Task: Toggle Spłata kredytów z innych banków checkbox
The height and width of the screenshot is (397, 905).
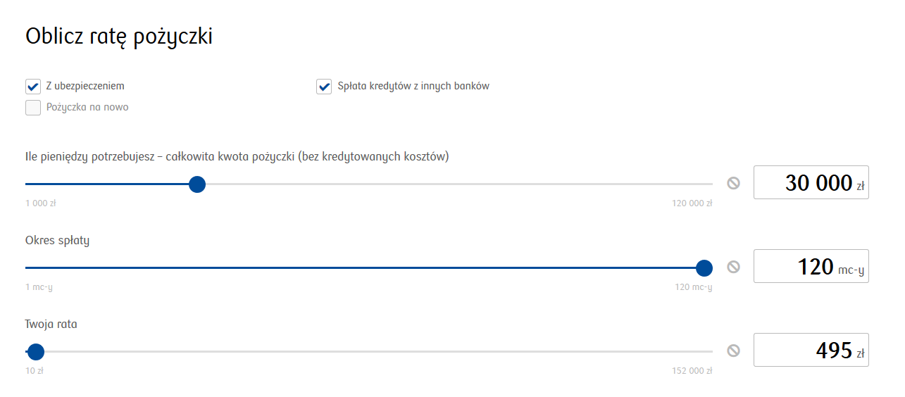Action: pyautogui.click(x=324, y=87)
